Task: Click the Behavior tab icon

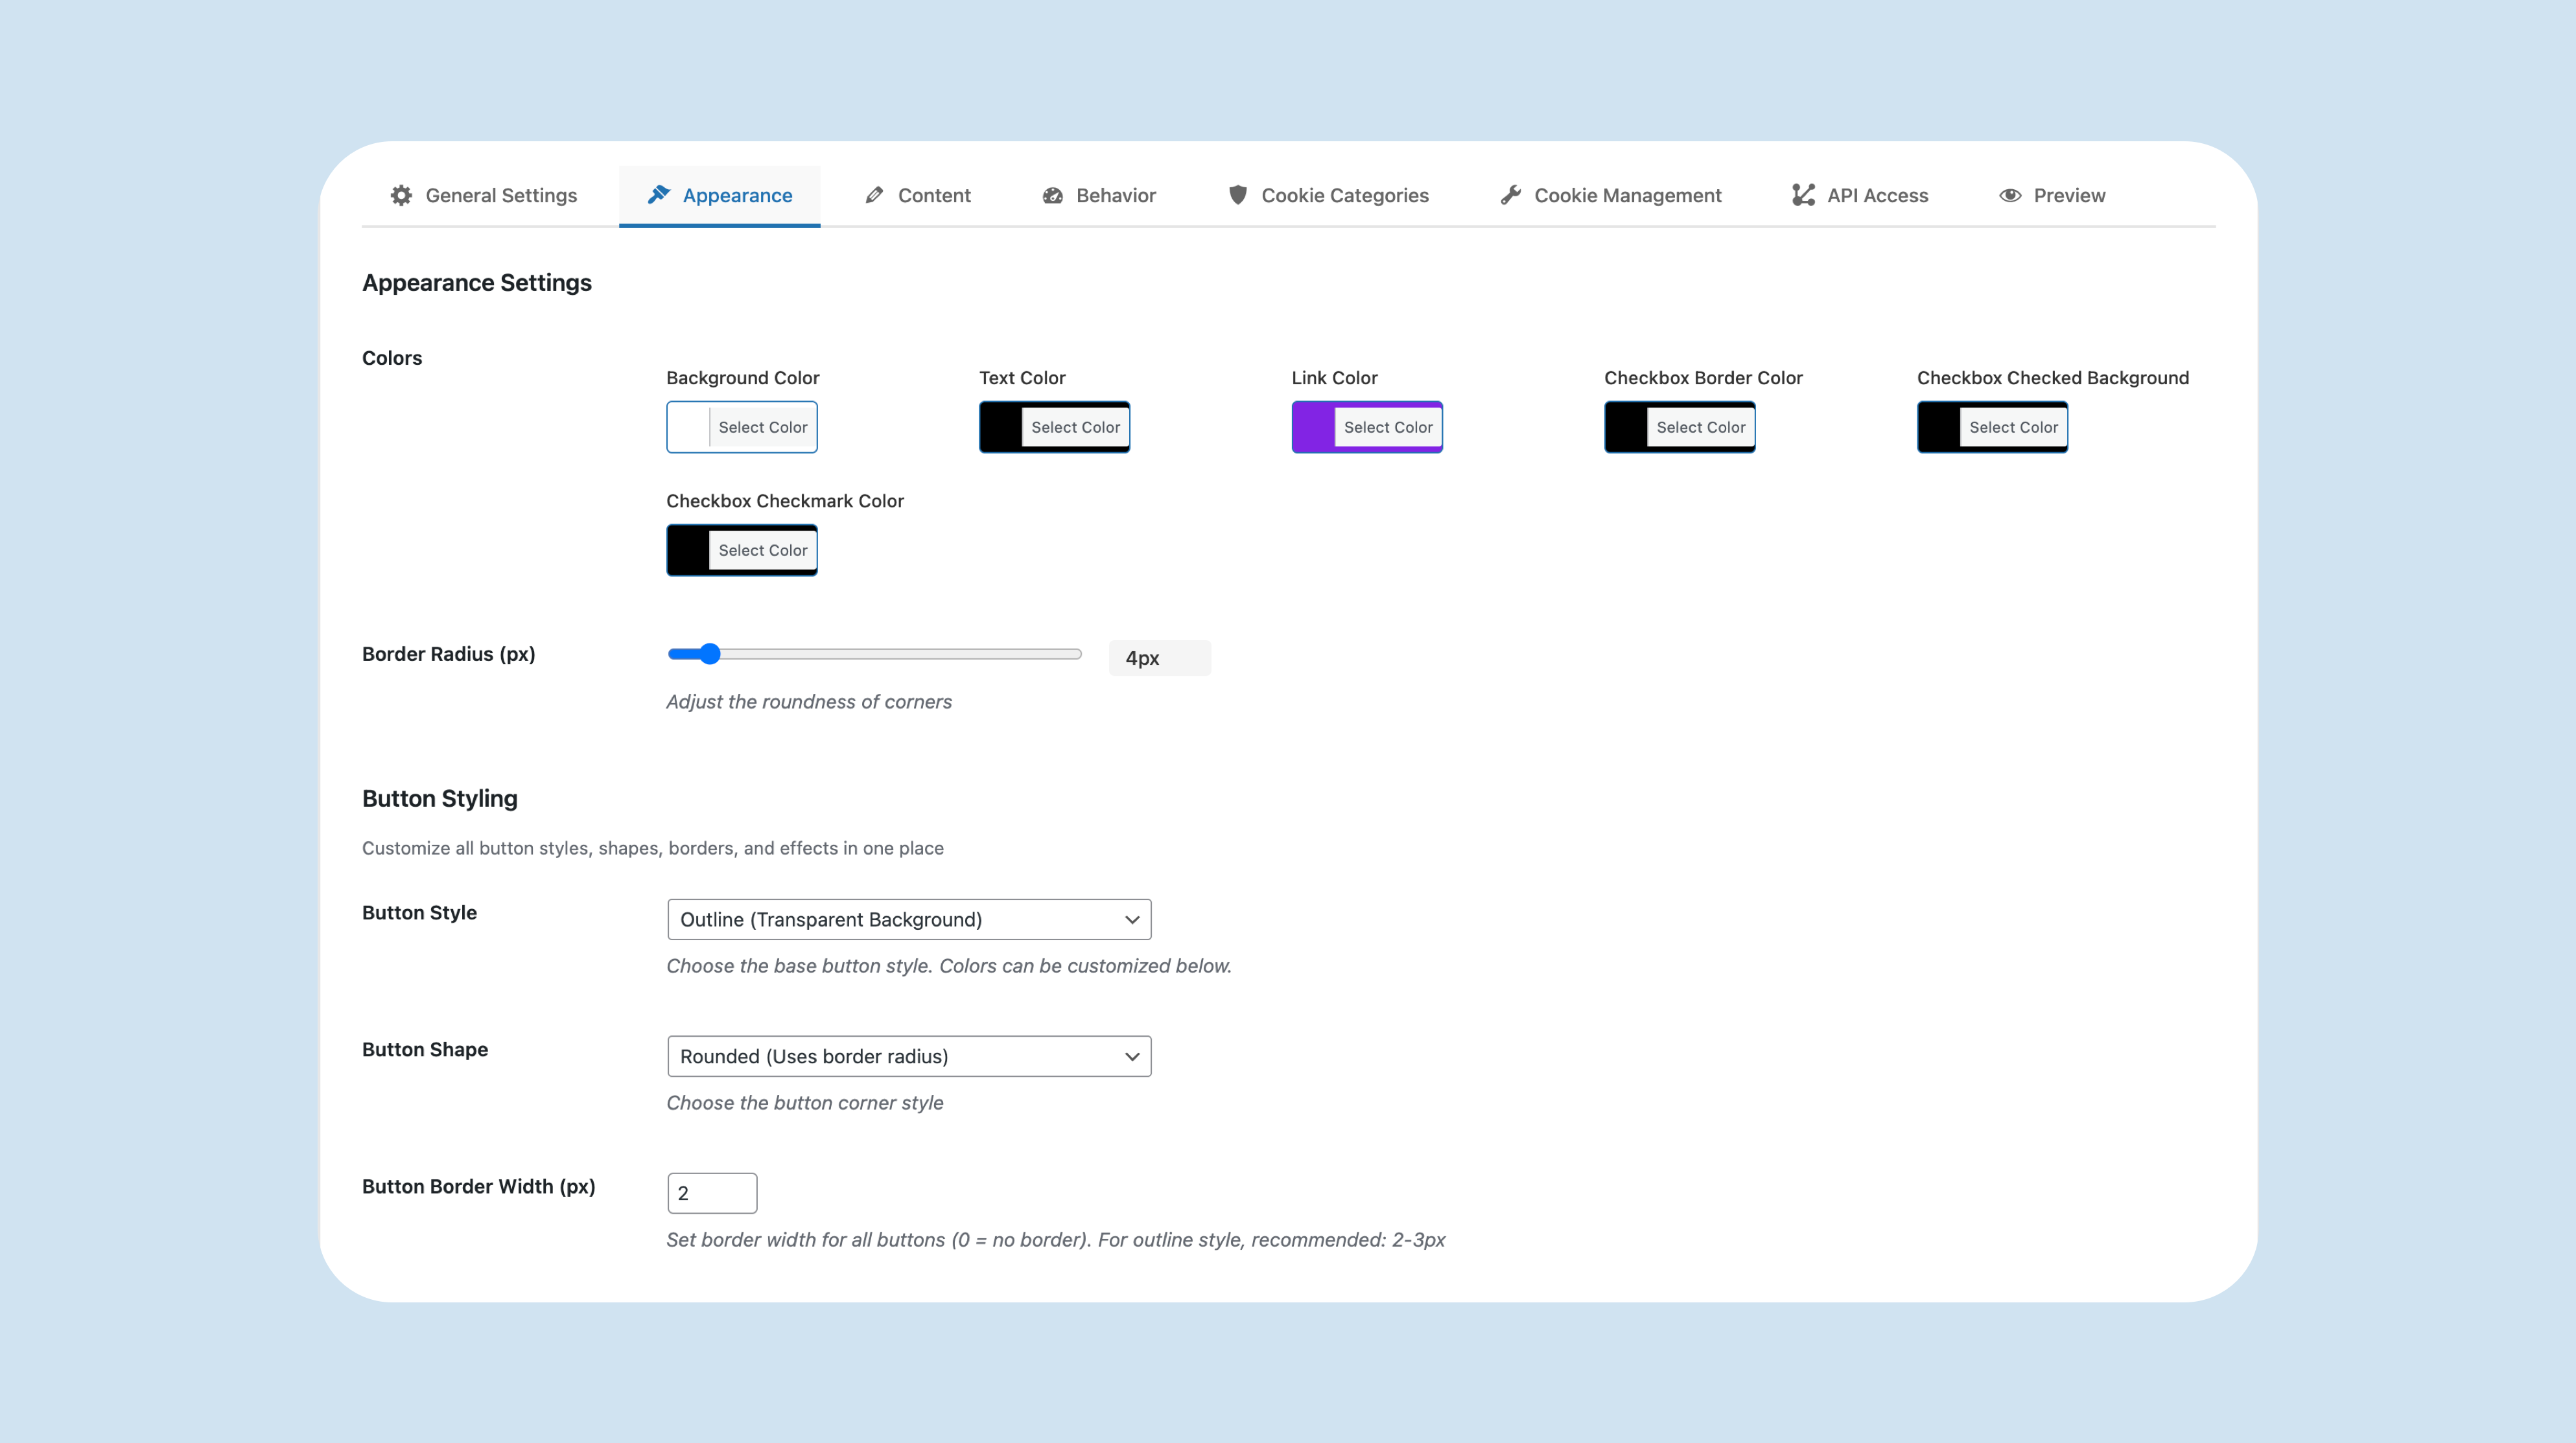Action: tap(1053, 195)
